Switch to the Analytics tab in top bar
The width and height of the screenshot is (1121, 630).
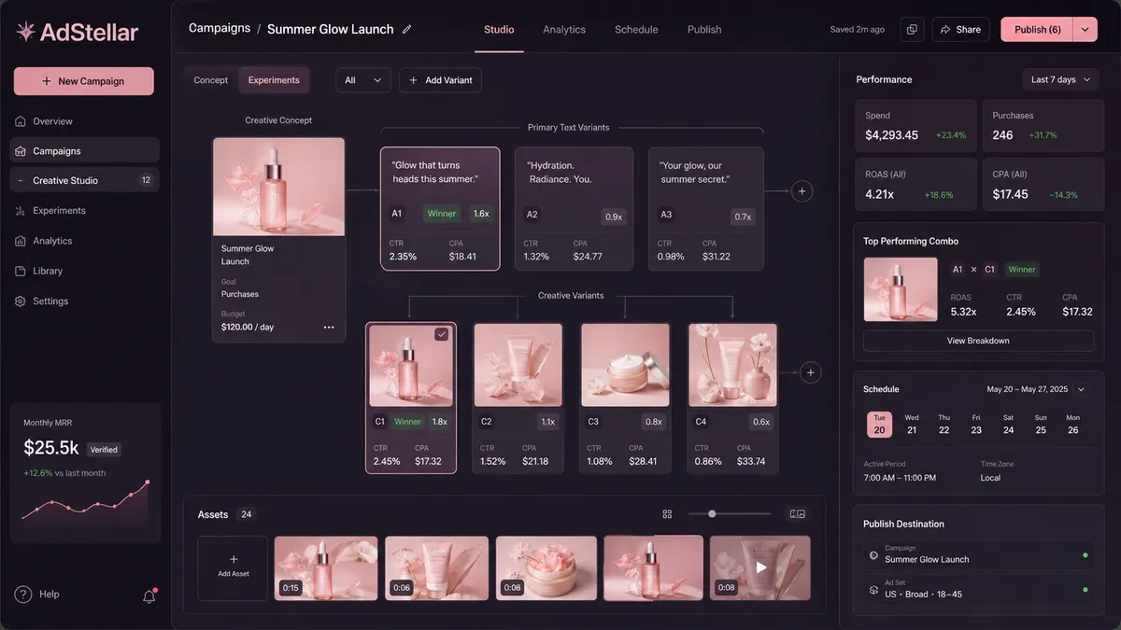(x=564, y=30)
